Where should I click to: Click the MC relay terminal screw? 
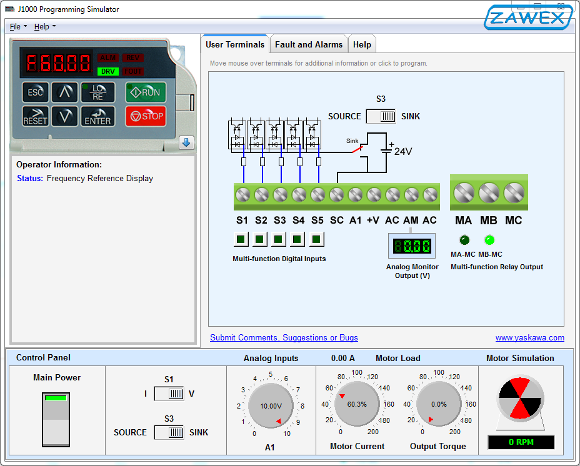(x=514, y=192)
